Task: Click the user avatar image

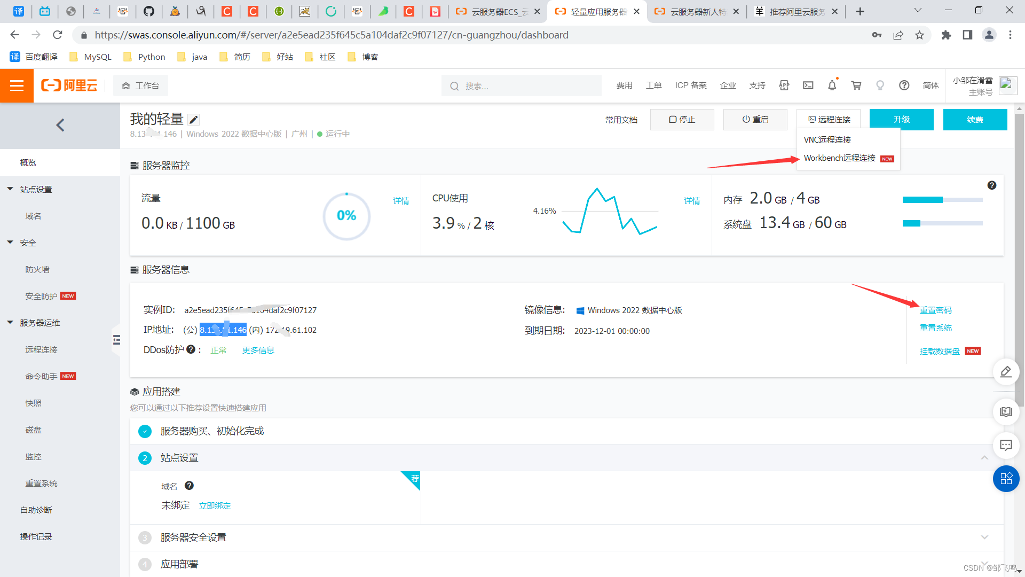Action: tap(1008, 85)
